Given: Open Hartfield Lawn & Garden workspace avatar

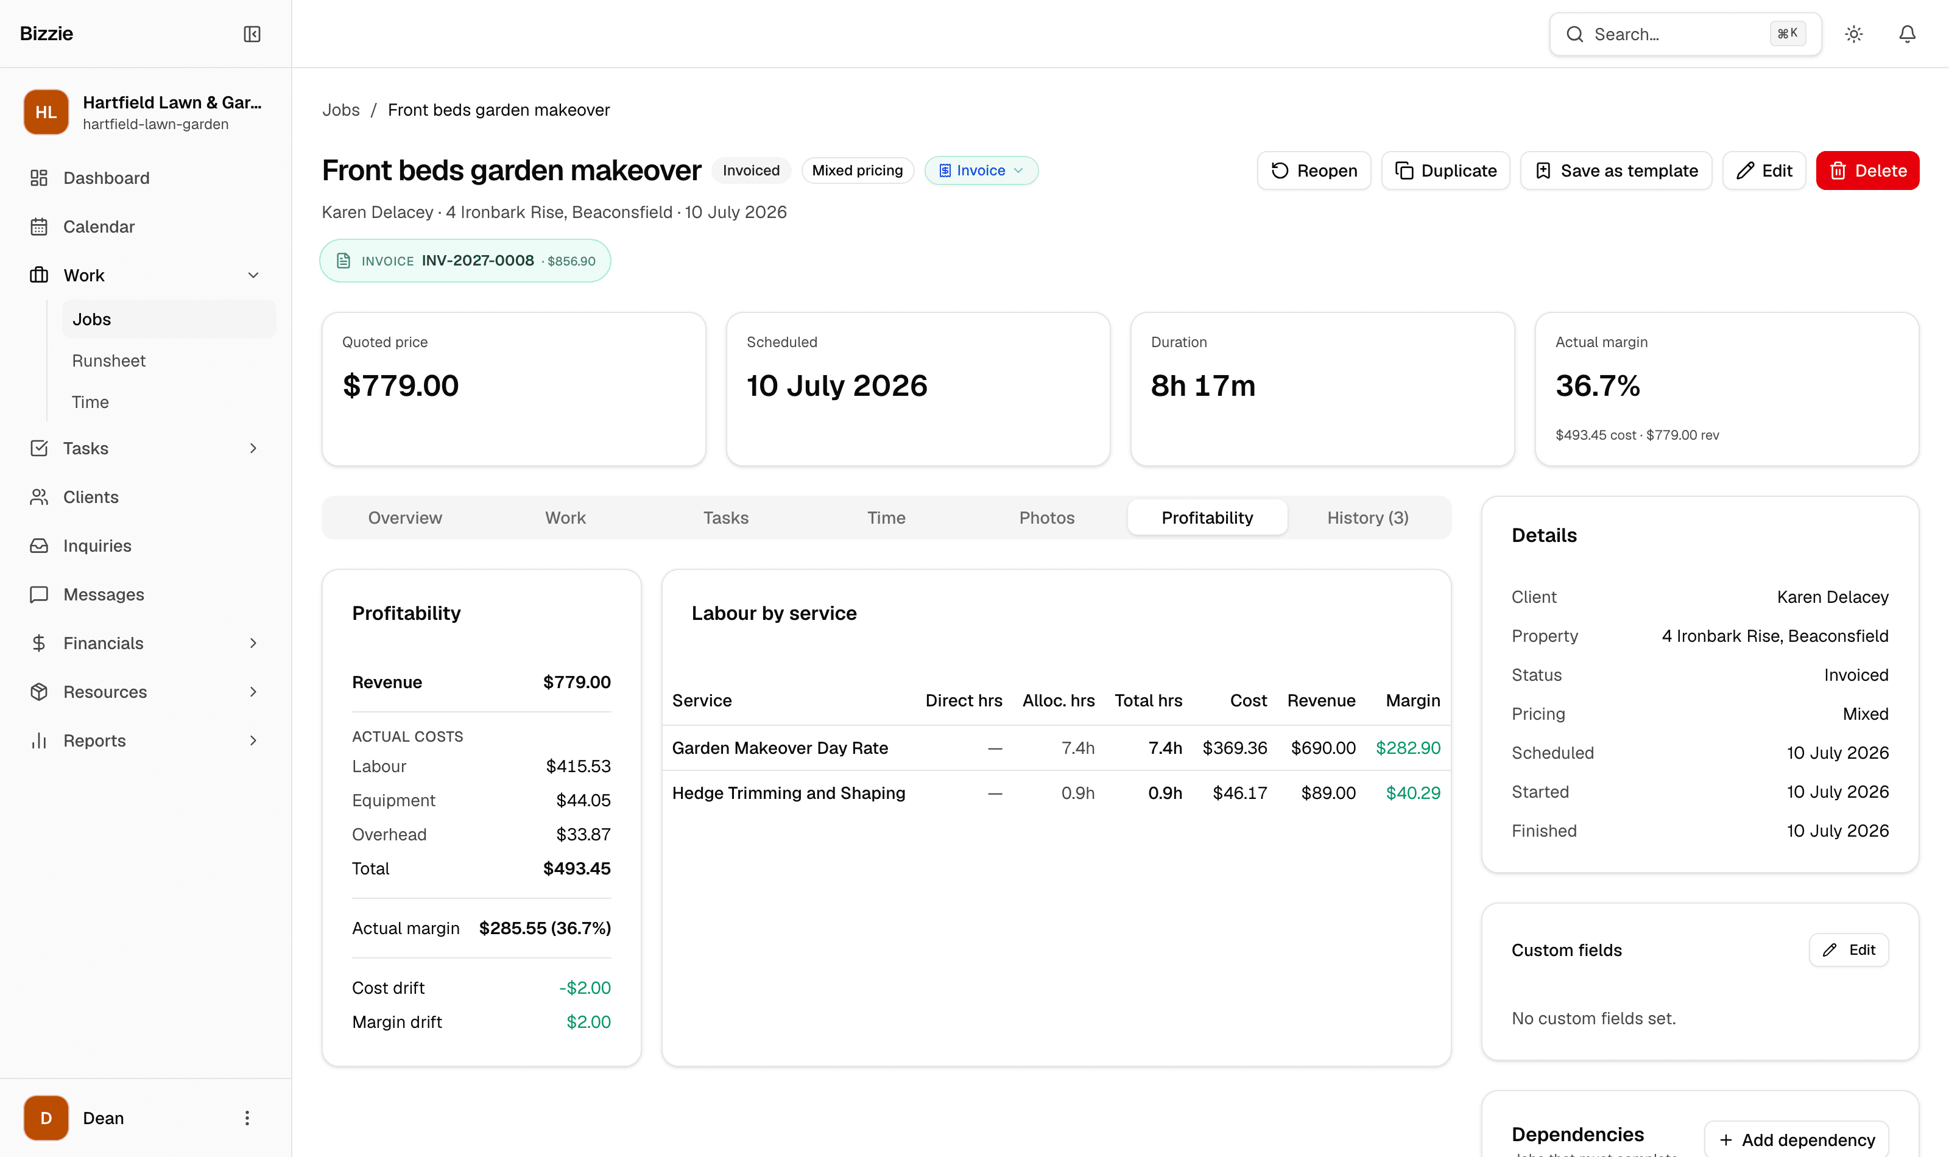Looking at the screenshot, I should pos(46,112).
